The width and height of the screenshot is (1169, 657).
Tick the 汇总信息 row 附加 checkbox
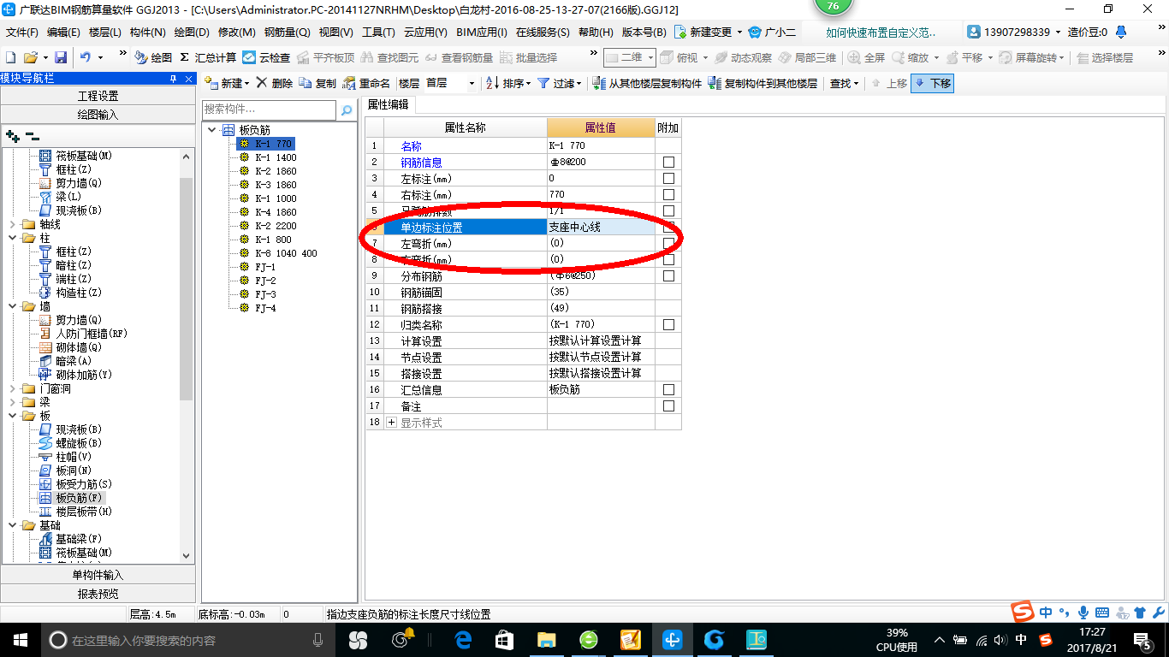pos(668,390)
